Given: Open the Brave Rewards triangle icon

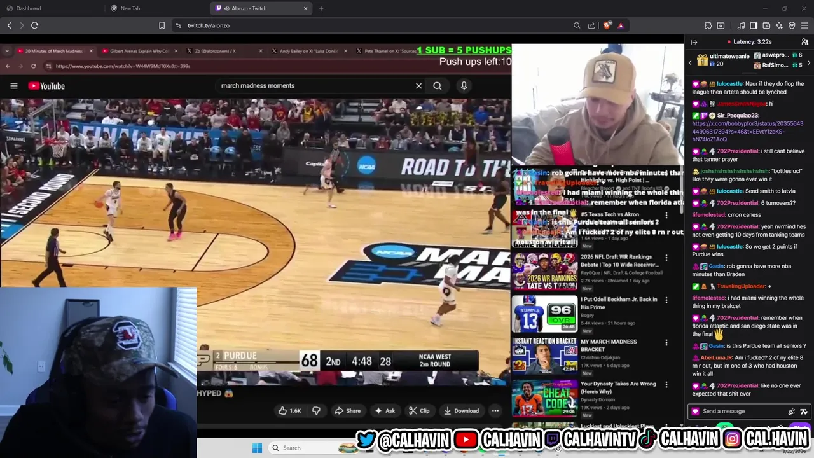Looking at the screenshot, I should click(621, 25).
